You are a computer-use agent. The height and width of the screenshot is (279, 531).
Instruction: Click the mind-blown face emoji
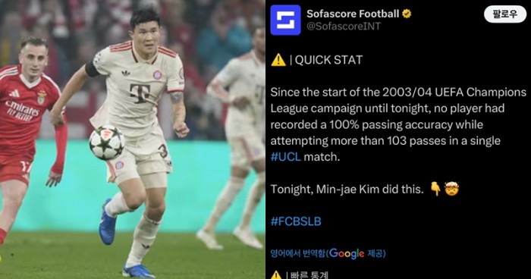[451, 189]
